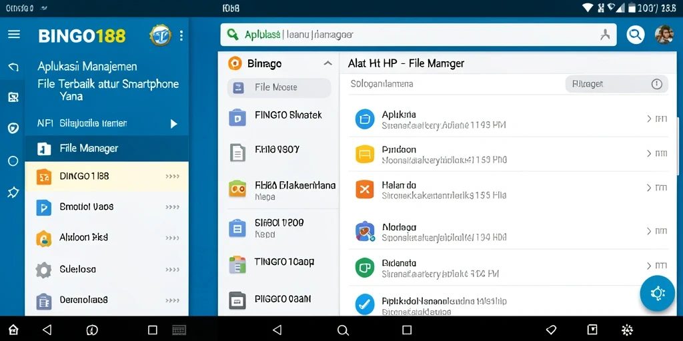This screenshot has width=683, height=341.
Task: Click the green Bidaneta round icon
Action: (365, 268)
